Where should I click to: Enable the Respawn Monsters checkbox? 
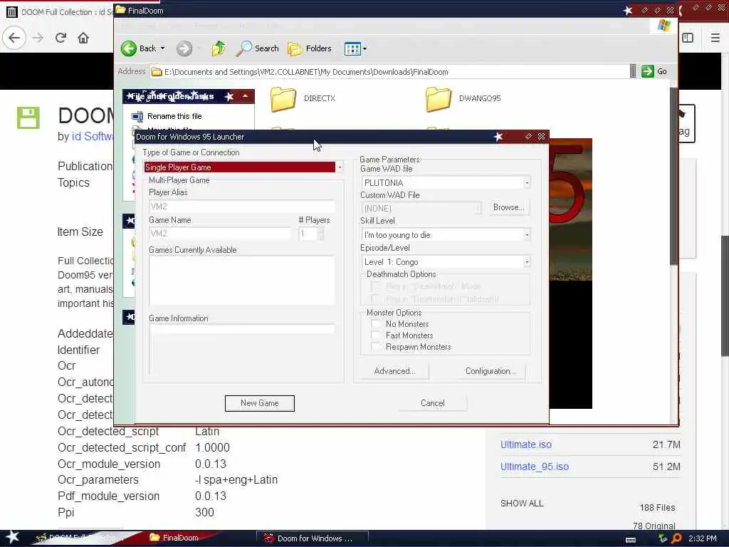point(376,347)
